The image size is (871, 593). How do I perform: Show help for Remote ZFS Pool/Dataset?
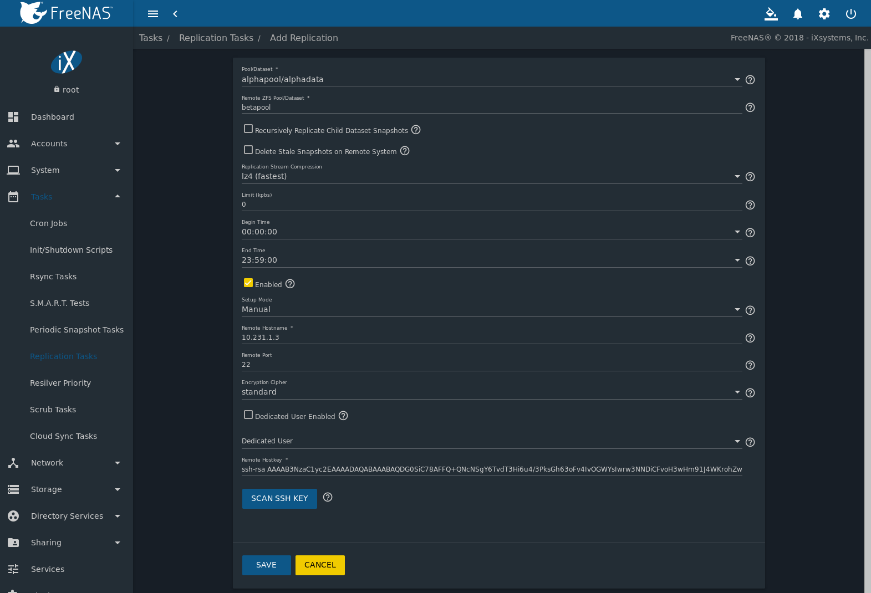click(750, 108)
